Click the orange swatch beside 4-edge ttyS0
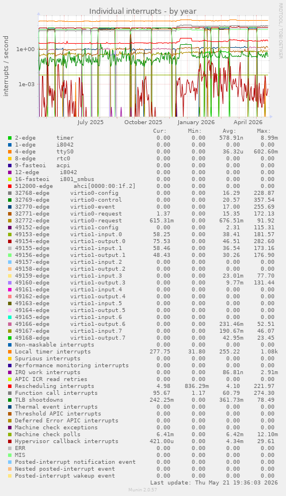The height and width of the screenshot is (496, 286). [10, 152]
